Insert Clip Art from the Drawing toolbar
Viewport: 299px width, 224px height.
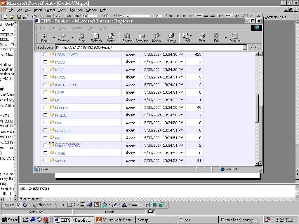coord(97,205)
